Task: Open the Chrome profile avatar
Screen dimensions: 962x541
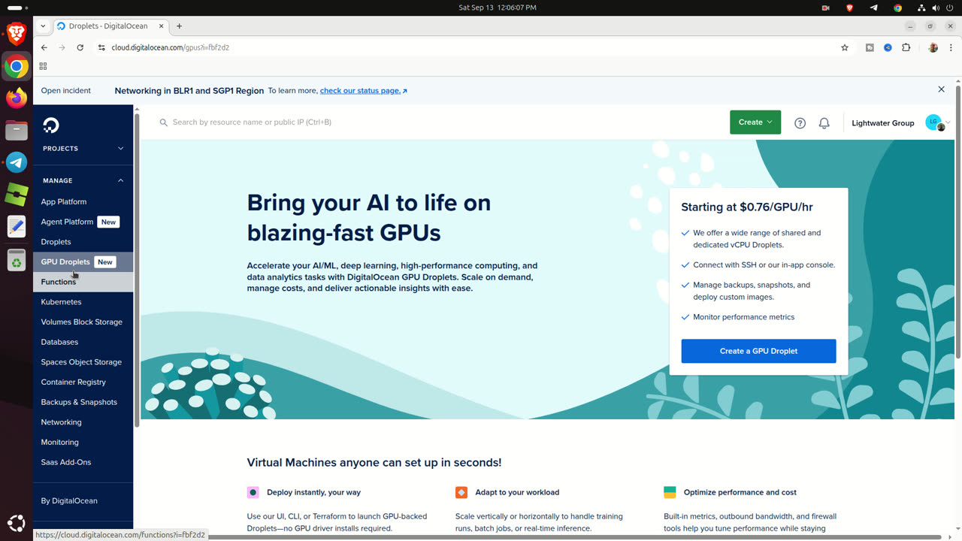Action: (x=933, y=47)
